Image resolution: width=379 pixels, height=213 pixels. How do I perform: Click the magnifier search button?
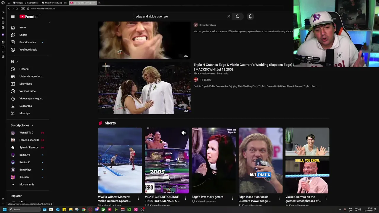point(238,17)
